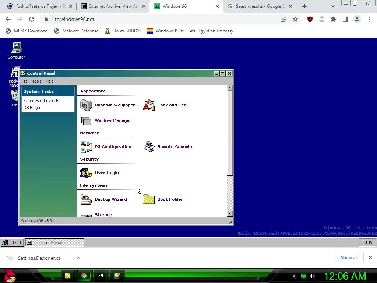The height and width of the screenshot is (283, 377).
Task: Open P3 Configuration icon
Action: tap(86, 147)
